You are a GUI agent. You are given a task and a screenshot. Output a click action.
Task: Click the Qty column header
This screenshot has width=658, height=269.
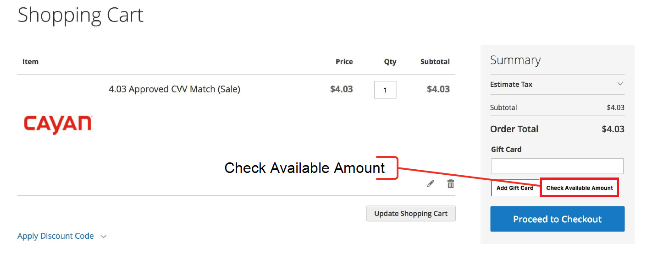coord(390,62)
